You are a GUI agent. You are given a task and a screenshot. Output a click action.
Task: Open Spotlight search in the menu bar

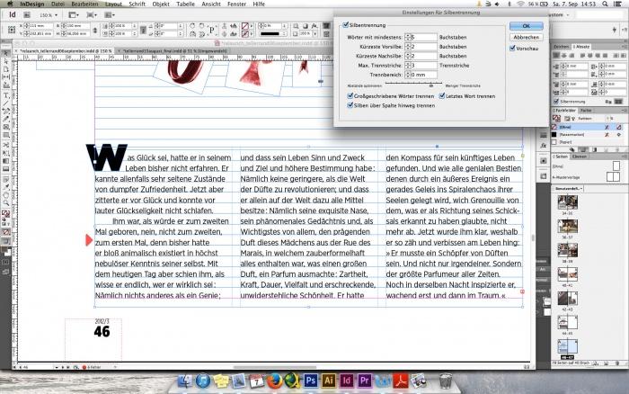pos(605,4)
